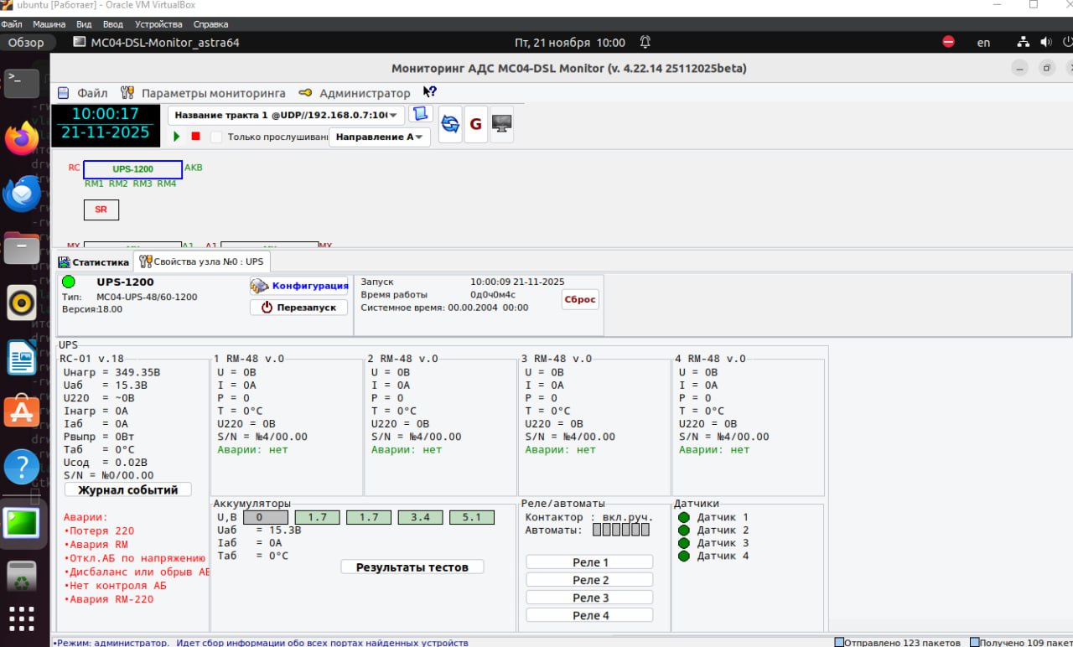Click the green start monitoring play icon
1073x647 pixels.
pos(177,136)
